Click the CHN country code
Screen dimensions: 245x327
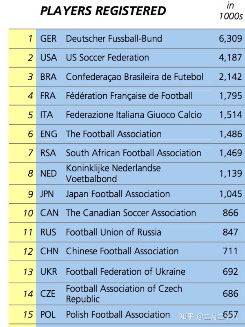click(x=49, y=251)
